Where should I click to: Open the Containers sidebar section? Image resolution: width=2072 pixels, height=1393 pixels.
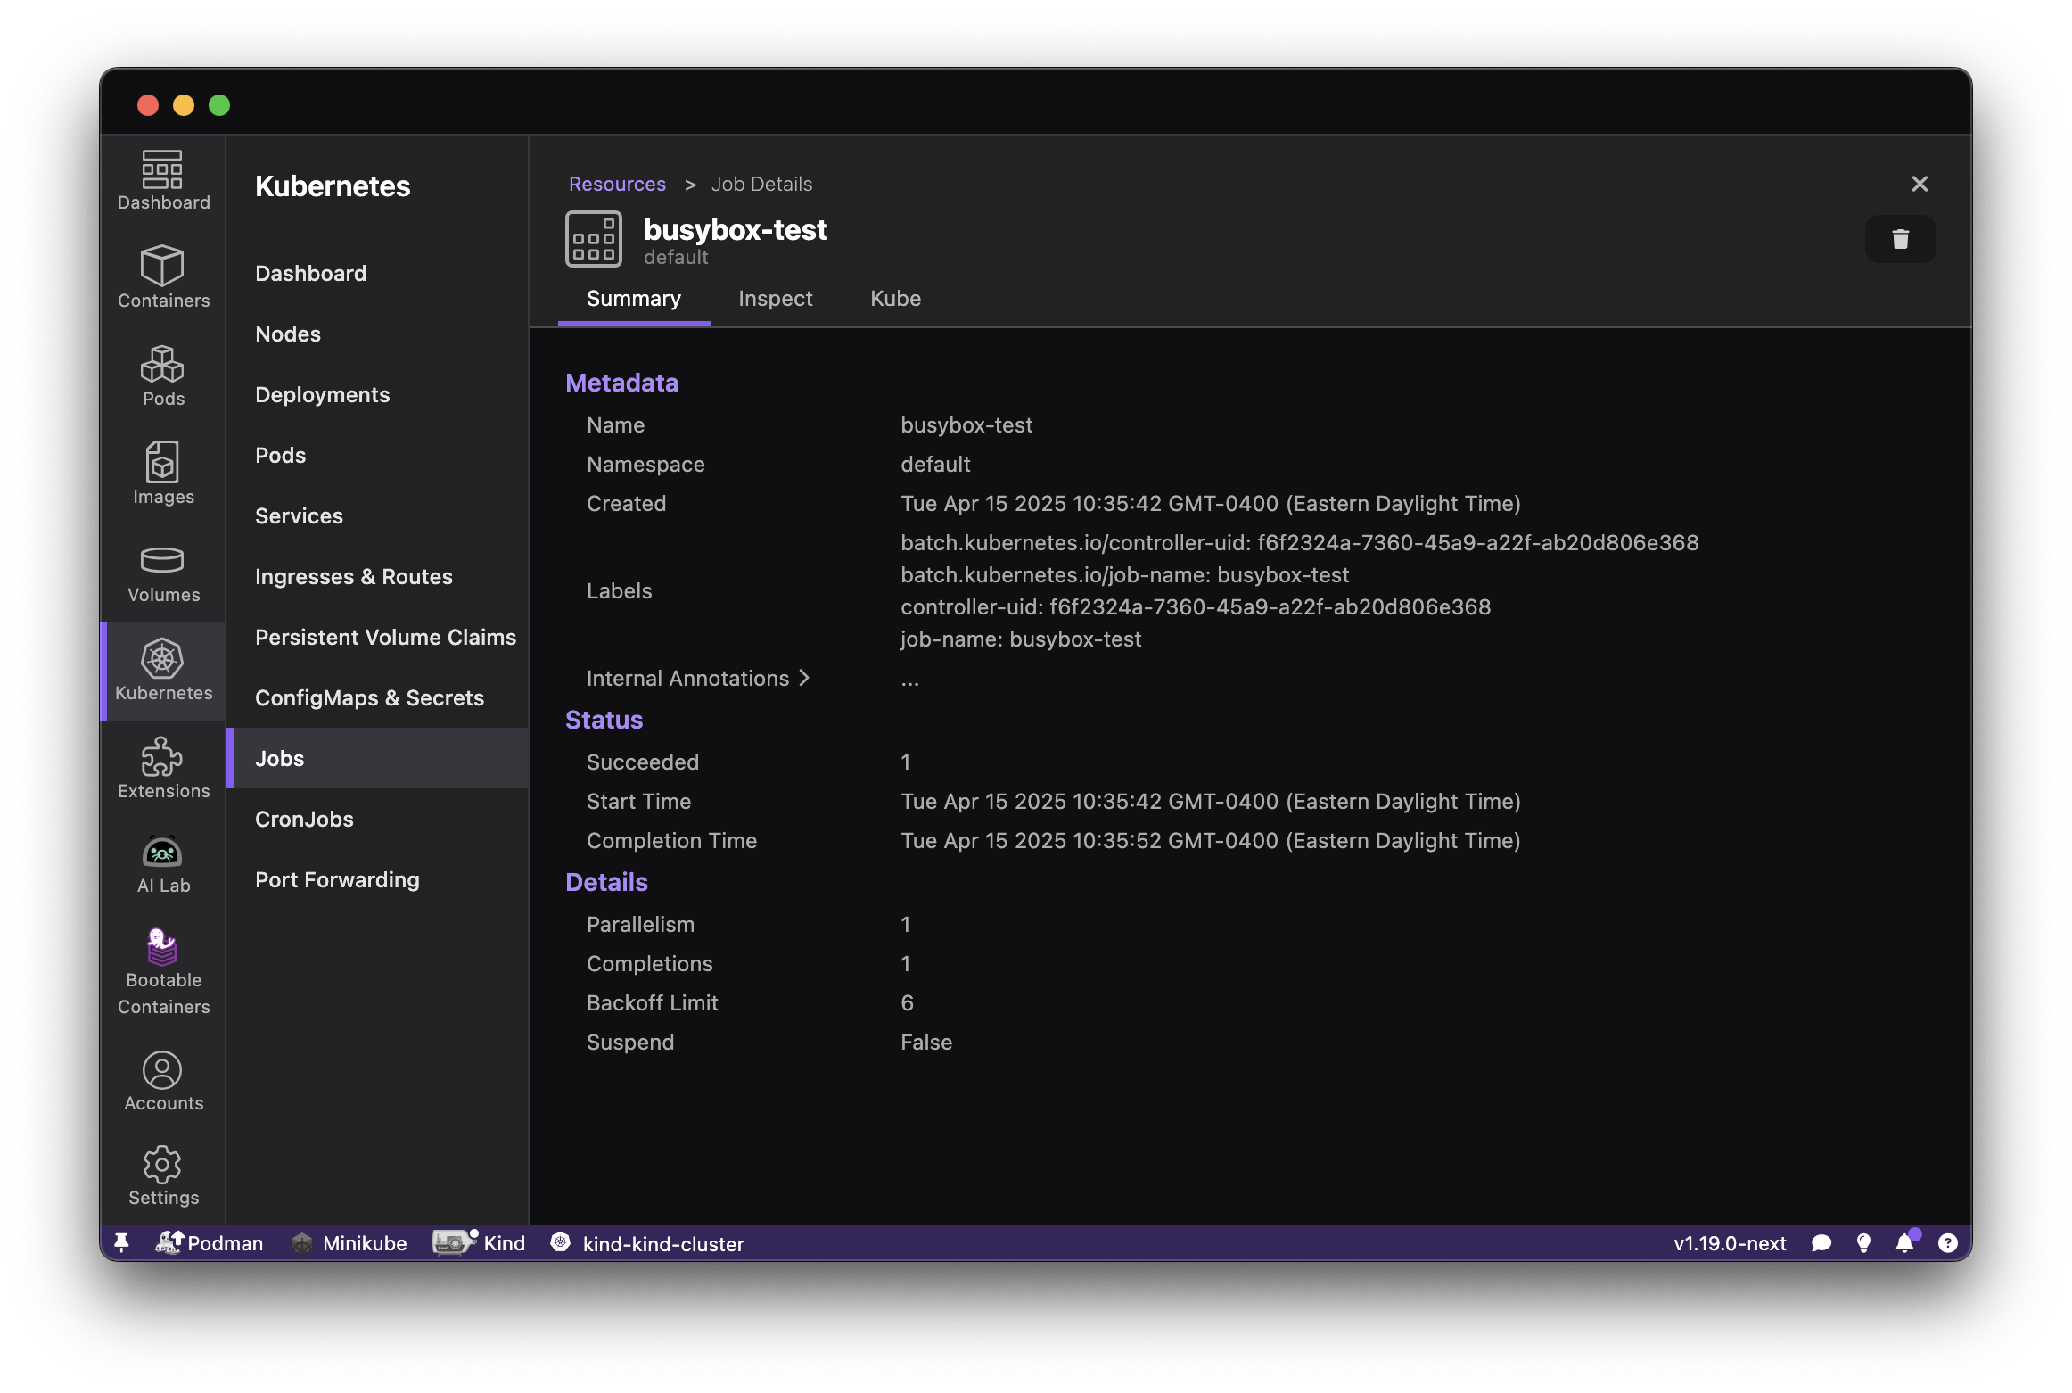pyautogui.click(x=163, y=277)
